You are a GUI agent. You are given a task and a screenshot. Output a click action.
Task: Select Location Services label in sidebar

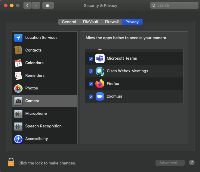pos(41,37)
